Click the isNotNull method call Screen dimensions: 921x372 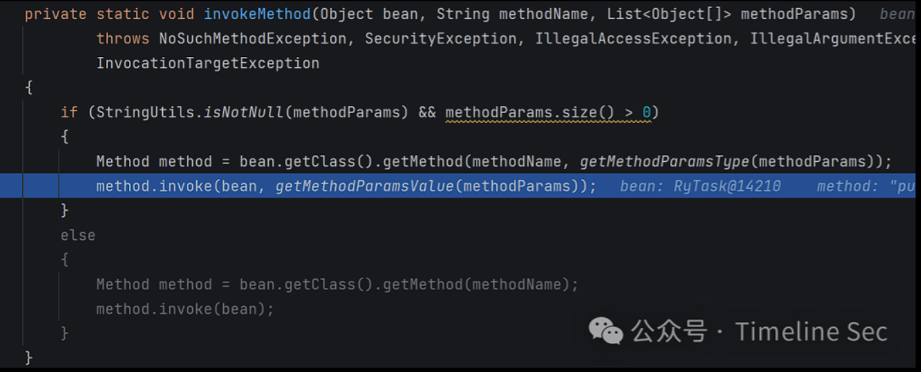[244, 112]
